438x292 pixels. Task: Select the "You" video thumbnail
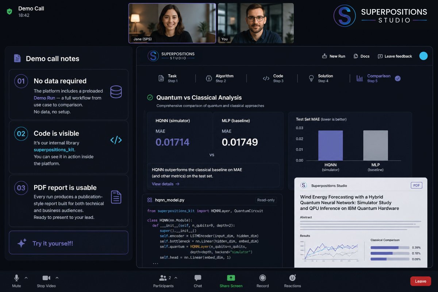tap(256, 23)
